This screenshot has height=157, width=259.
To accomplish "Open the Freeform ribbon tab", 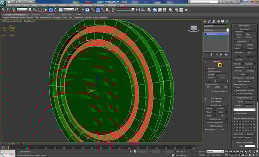I will tap(36, 14).
